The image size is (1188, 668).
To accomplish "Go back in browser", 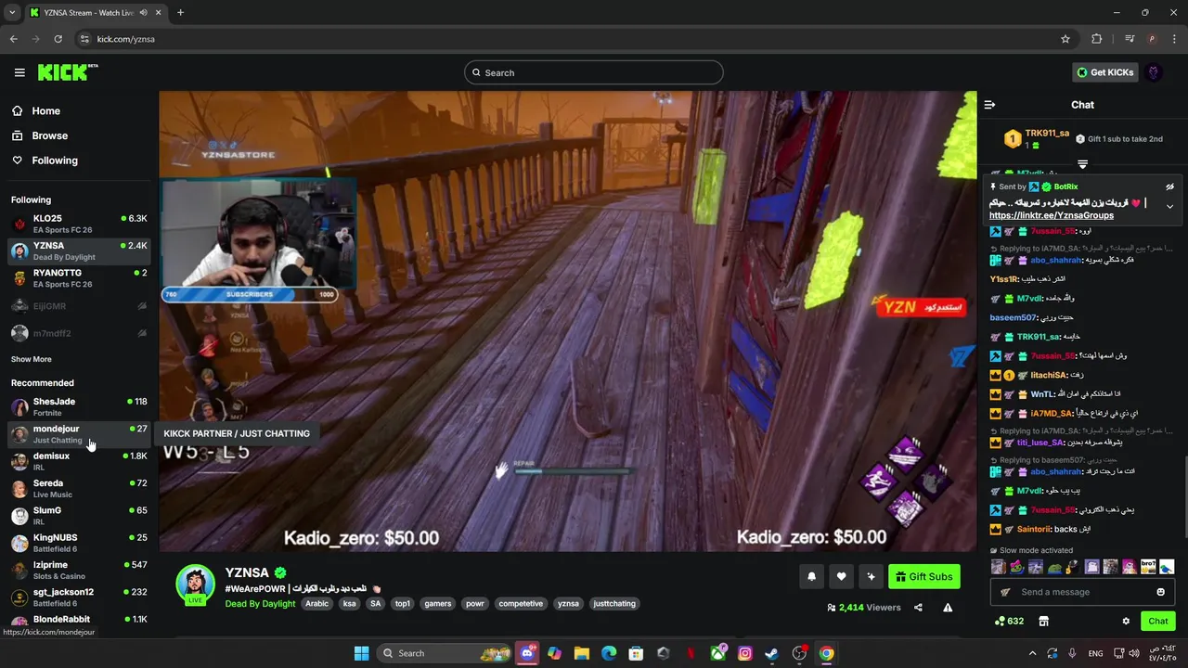I will [13, 39].
